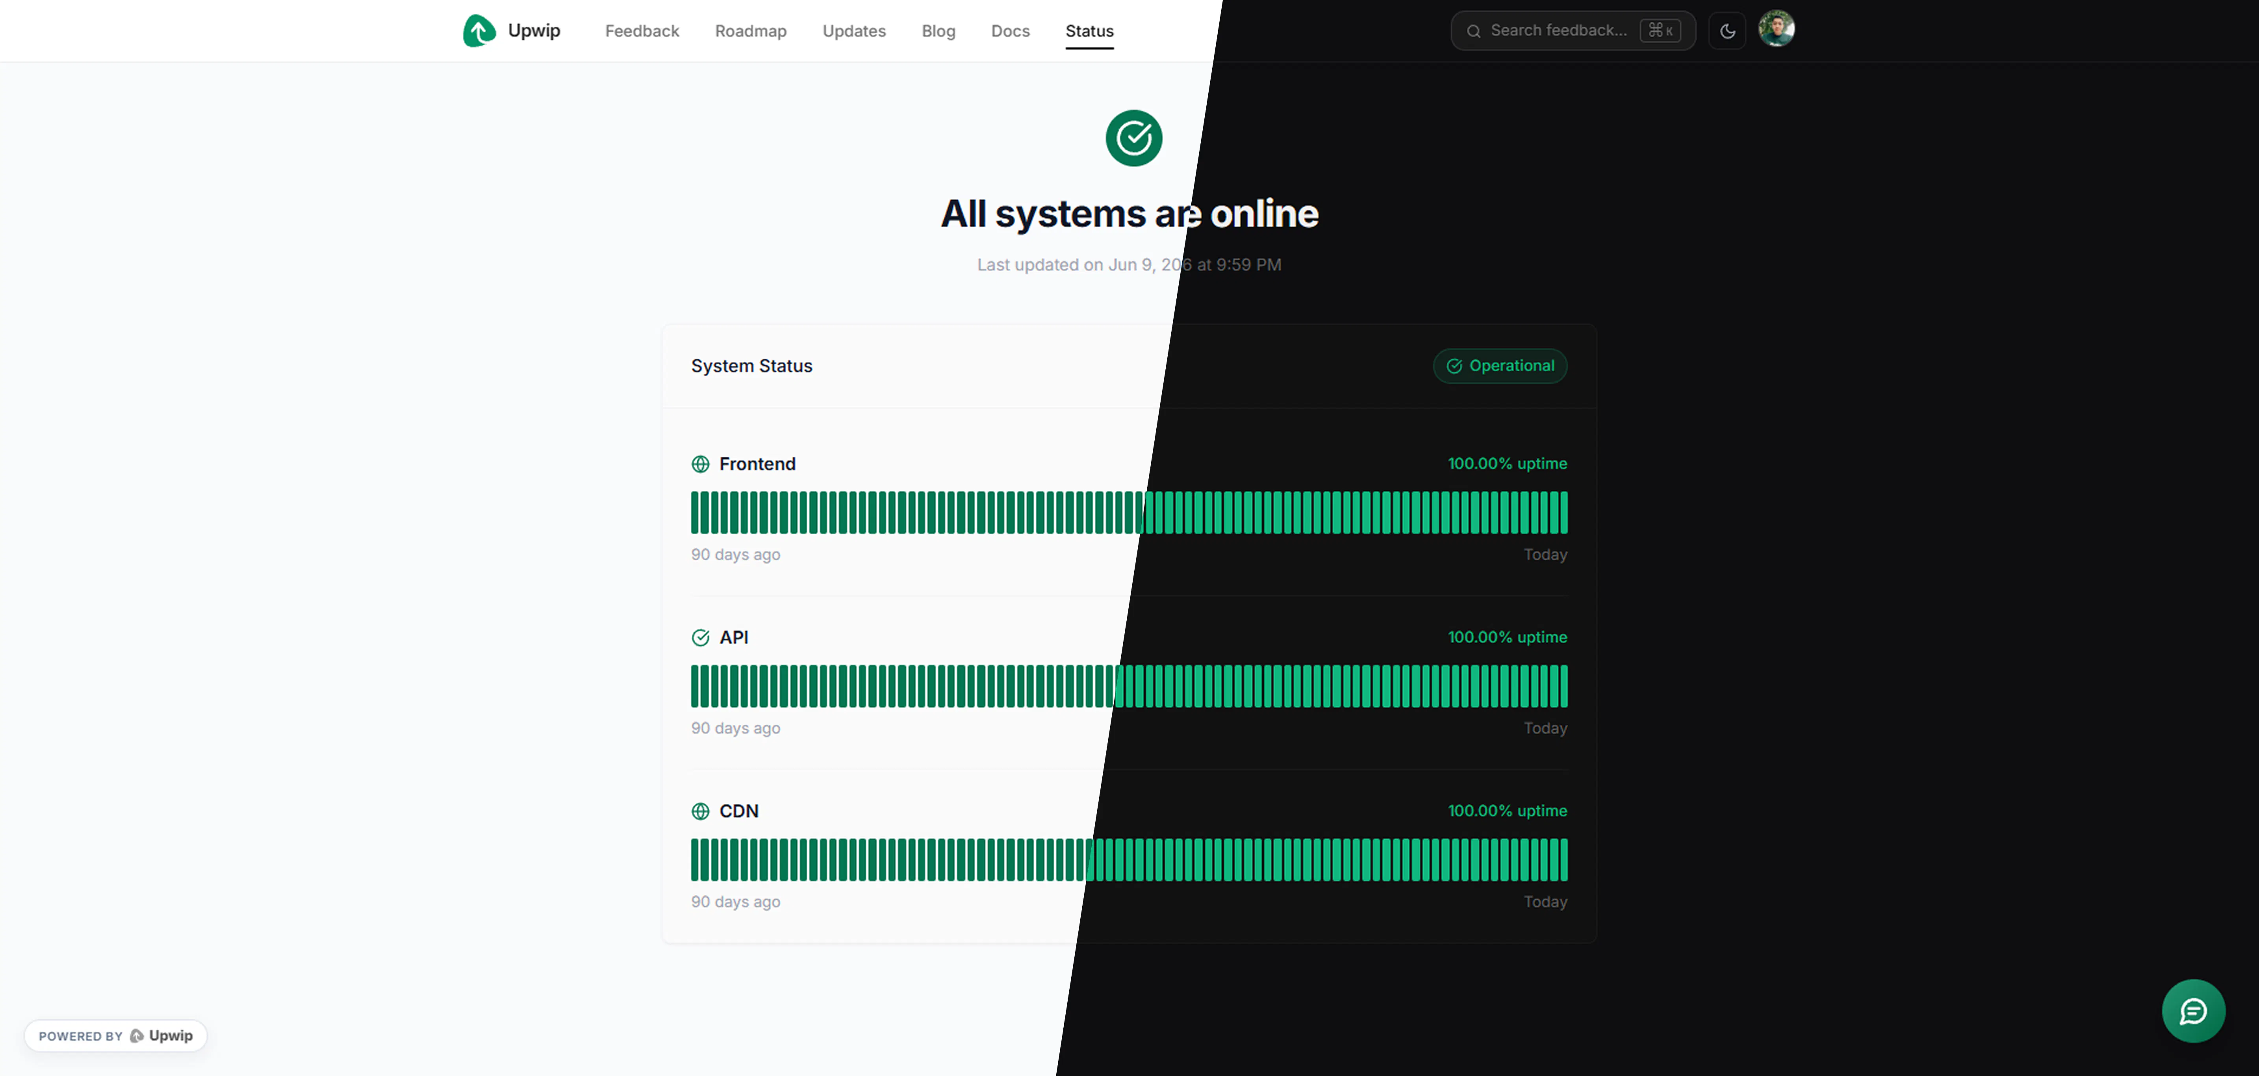Click the search magnifier icon
Screen dimensions: 2259x1076
click(1473, 31)
